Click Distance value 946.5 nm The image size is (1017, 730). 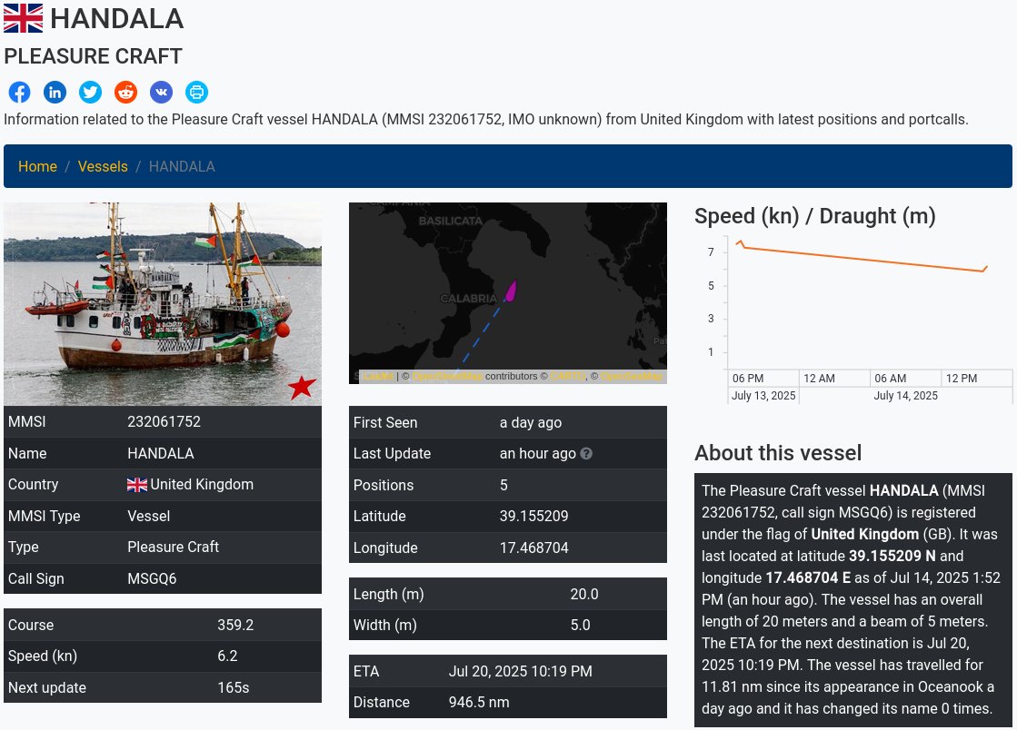coord(479,703)
